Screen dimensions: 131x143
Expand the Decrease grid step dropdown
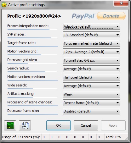point(91,60)
